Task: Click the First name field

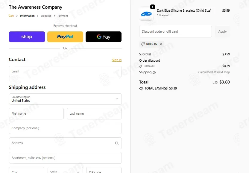Action: tap(37, 113)
